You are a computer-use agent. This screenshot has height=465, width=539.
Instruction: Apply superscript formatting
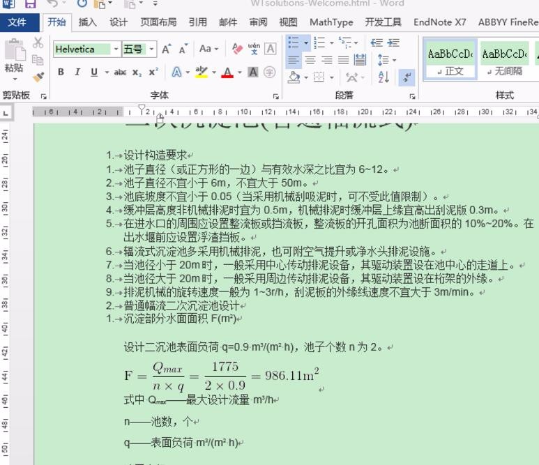click(x=153, y=73)
